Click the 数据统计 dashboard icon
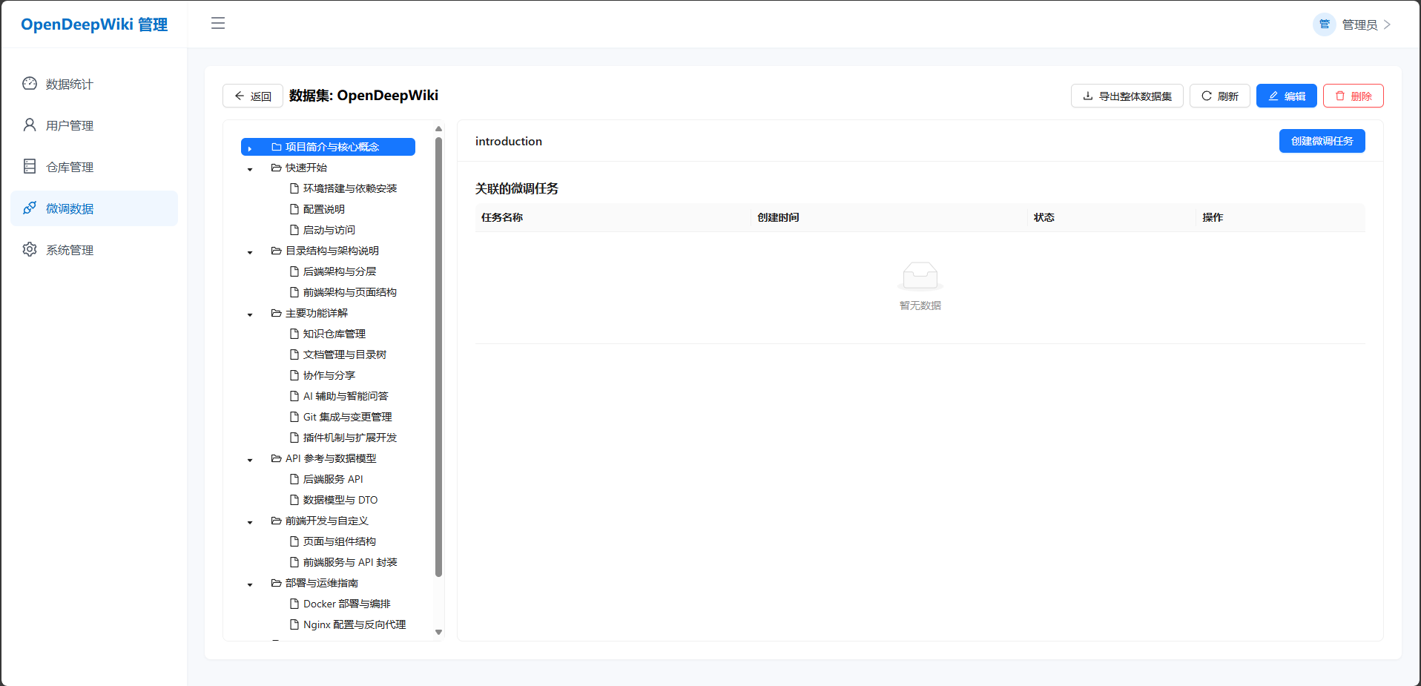1421x686 pixels. coord(30,84)
